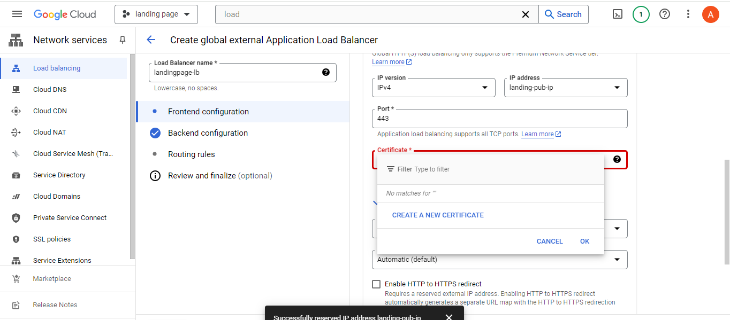Open the more options overflow menu

(688, 14)
